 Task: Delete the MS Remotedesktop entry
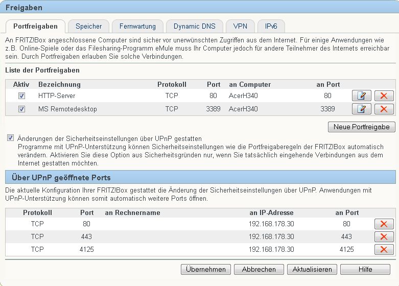click(384, 109)
